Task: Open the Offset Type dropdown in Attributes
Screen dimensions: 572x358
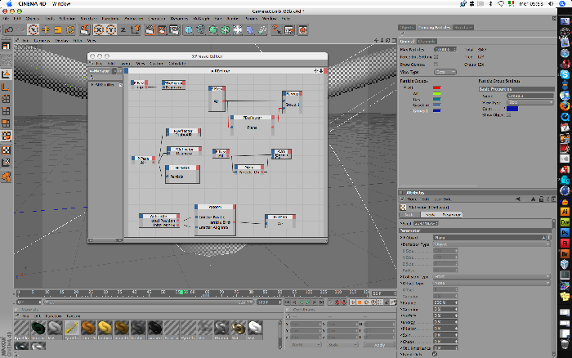Action: tap(491, 283)
